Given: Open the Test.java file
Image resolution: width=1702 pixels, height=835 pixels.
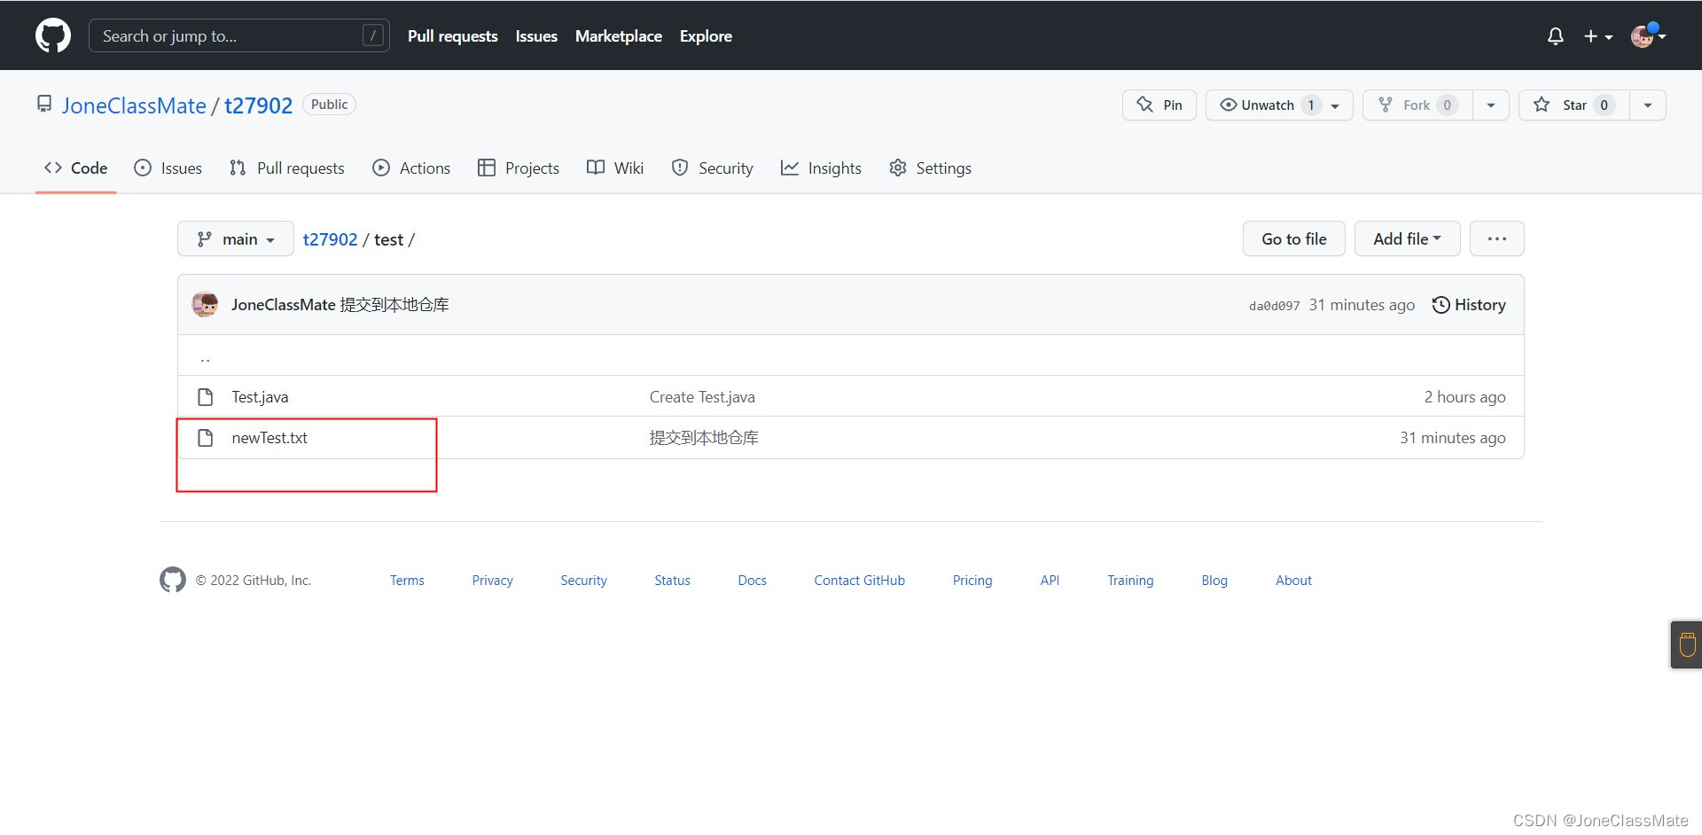Looking at the screenshot, I should pyautogui.click(x=260, y=396).
